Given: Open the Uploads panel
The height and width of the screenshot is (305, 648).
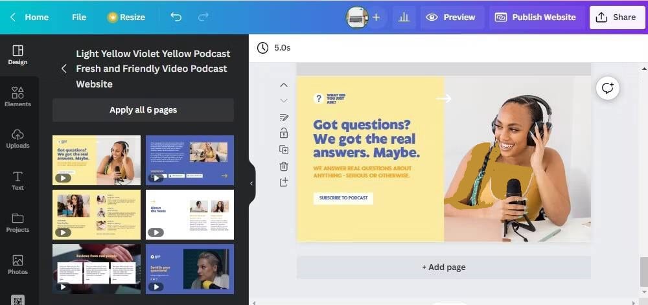Looking at the screenshot, I should coord(17,137).
